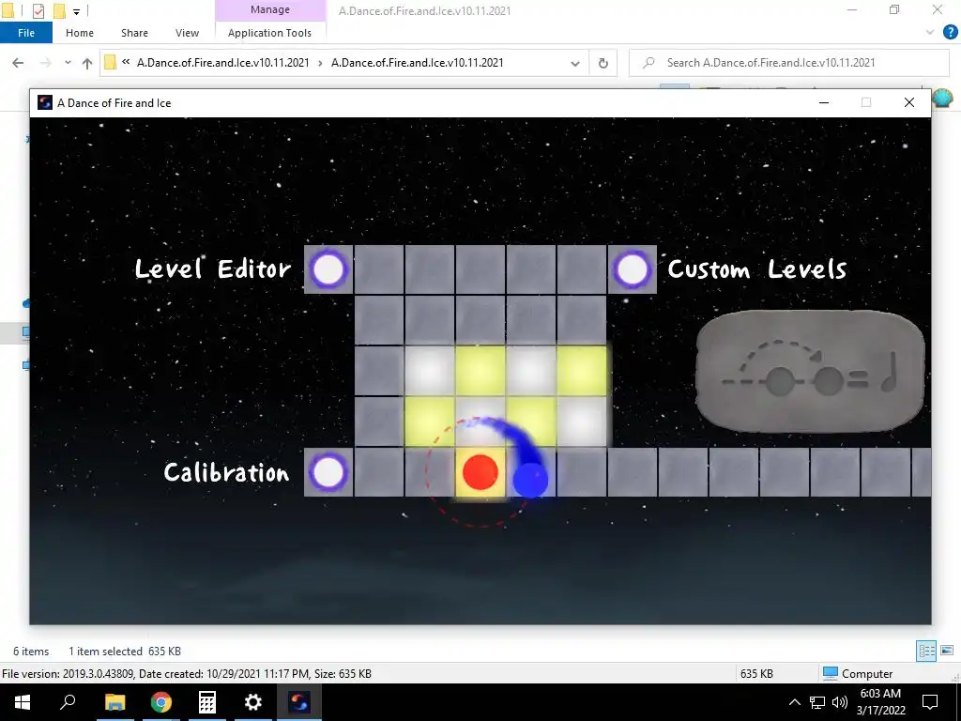Image resolution: width=961 pixels, height=721 pixels.
Task: Open Quick Access toolbar customize dropdown
Action: pos(76,11)
